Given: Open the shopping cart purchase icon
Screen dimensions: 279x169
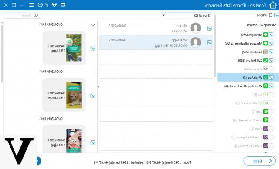Looking at the screenshot, I should pos(63,5).
